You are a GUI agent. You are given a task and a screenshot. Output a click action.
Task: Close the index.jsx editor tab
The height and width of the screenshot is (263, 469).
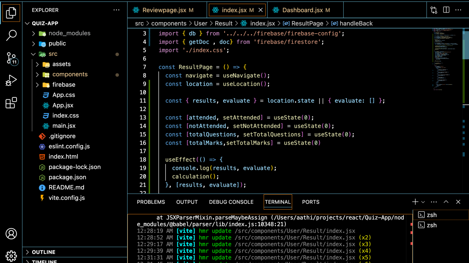261,10
